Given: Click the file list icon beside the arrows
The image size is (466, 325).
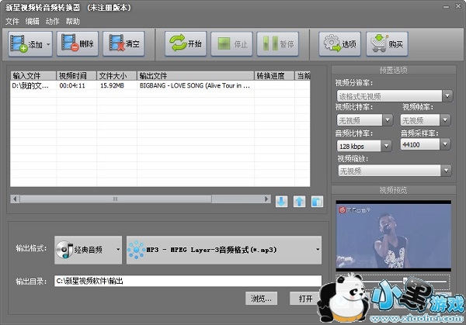Looking at the screenshot, I should 317,202.
